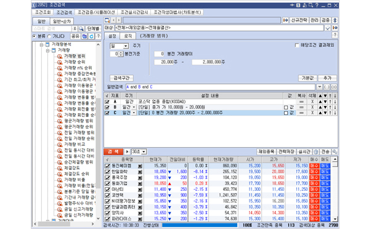Screen dimensions: 371x229
Task: Click the pin icon in title bar
Action: 292,5
